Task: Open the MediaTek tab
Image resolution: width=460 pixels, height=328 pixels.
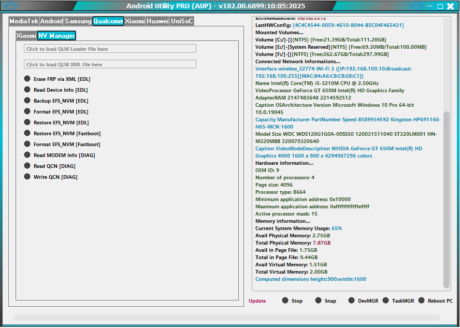Action: (24, 21)
